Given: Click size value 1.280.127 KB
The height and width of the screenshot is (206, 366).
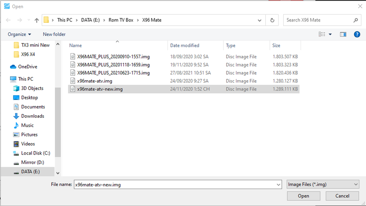Looking at the screenshot, I should point(285,81).
